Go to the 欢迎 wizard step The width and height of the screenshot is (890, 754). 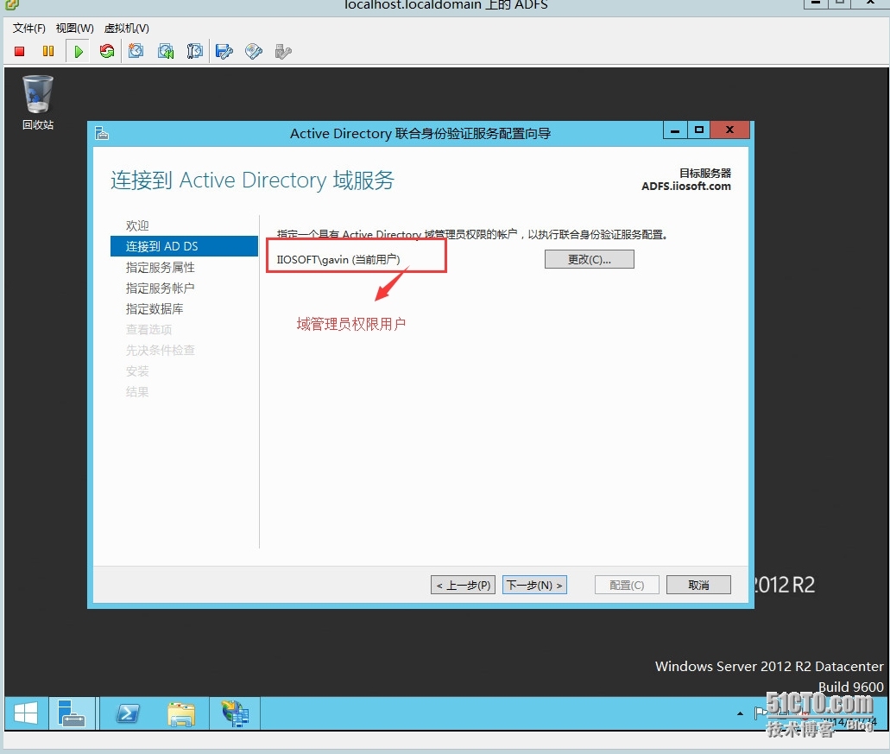(137, 225)
